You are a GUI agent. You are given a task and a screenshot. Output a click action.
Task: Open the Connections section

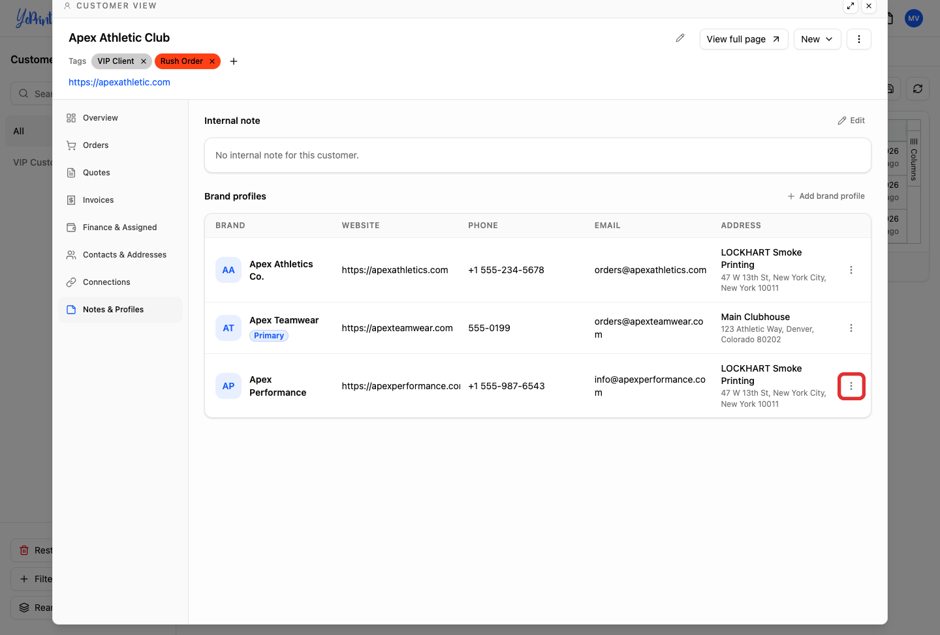[121, 282]
